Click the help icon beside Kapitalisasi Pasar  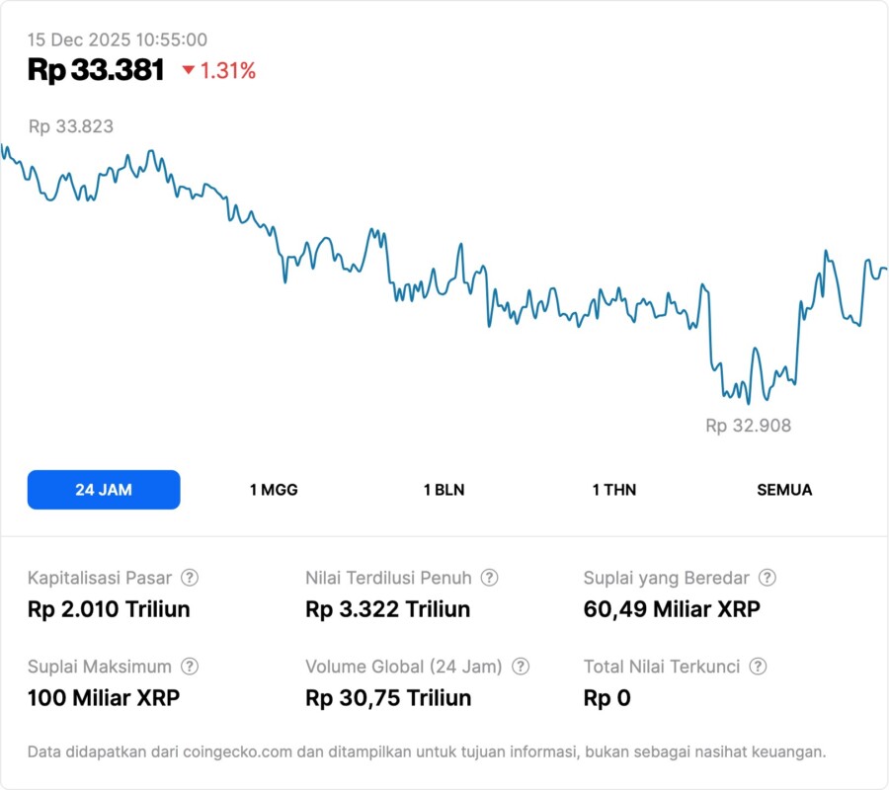[x=190, y=578]
